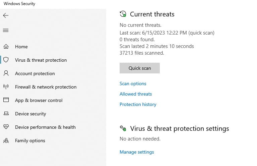Open the Home menu label
The image size is (257, 166).
tap(21, 47)
